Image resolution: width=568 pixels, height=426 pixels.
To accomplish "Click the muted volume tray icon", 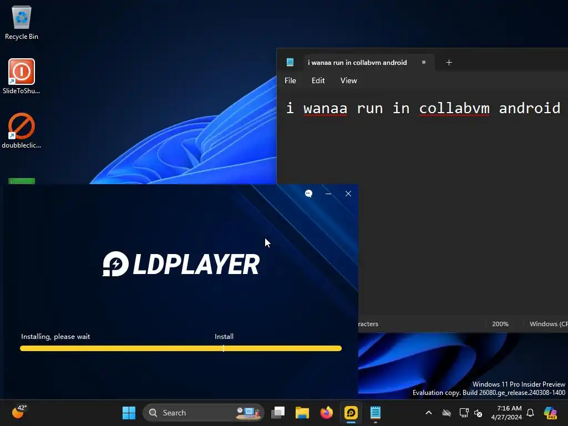I will [x=478, y=413].
